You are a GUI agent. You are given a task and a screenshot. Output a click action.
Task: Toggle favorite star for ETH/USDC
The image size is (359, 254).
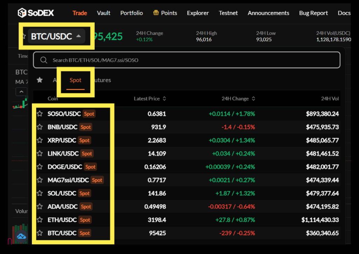tap(40, 220)
